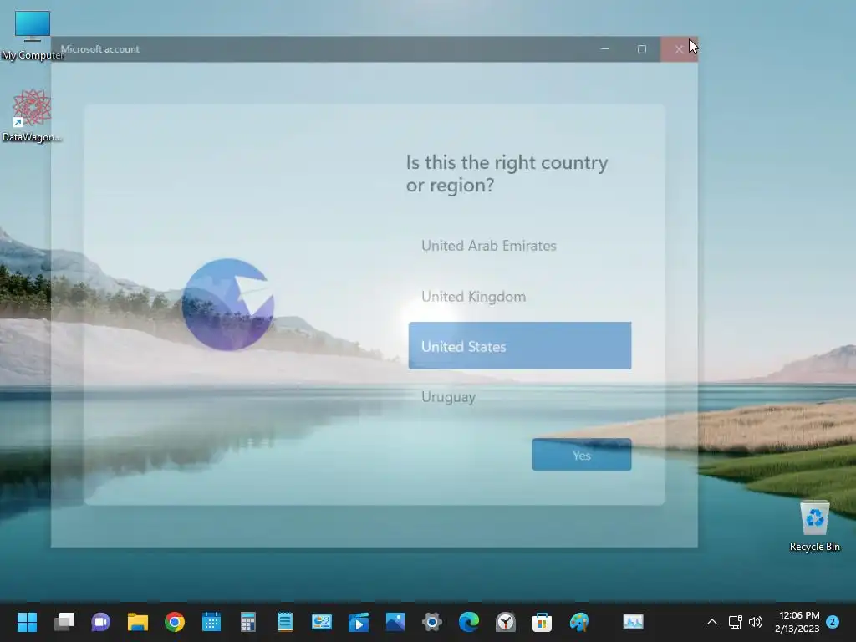Confirm the region with the Yes button
856x642 pixels.
[x=582, y=455]
